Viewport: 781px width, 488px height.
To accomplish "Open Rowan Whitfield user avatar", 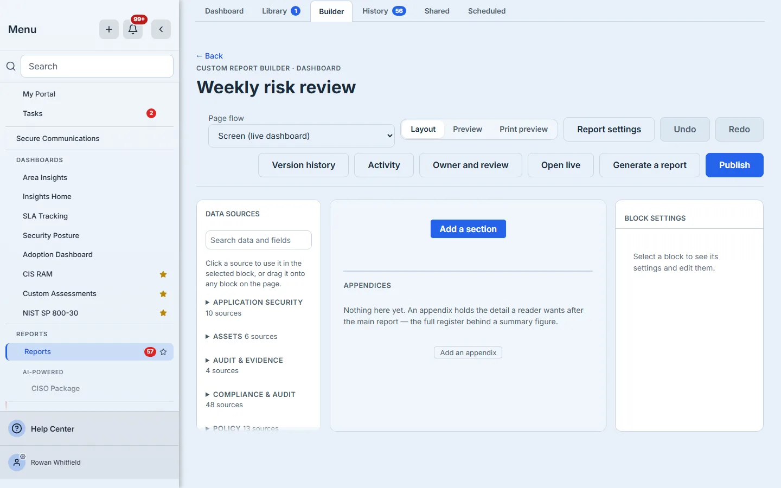I will pos(17,463).
